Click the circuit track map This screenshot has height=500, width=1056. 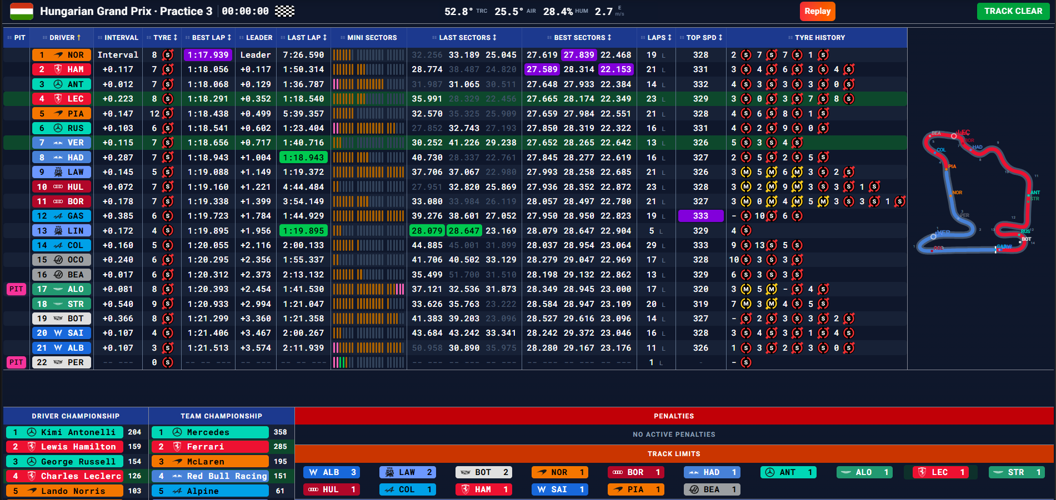[978, 191]
